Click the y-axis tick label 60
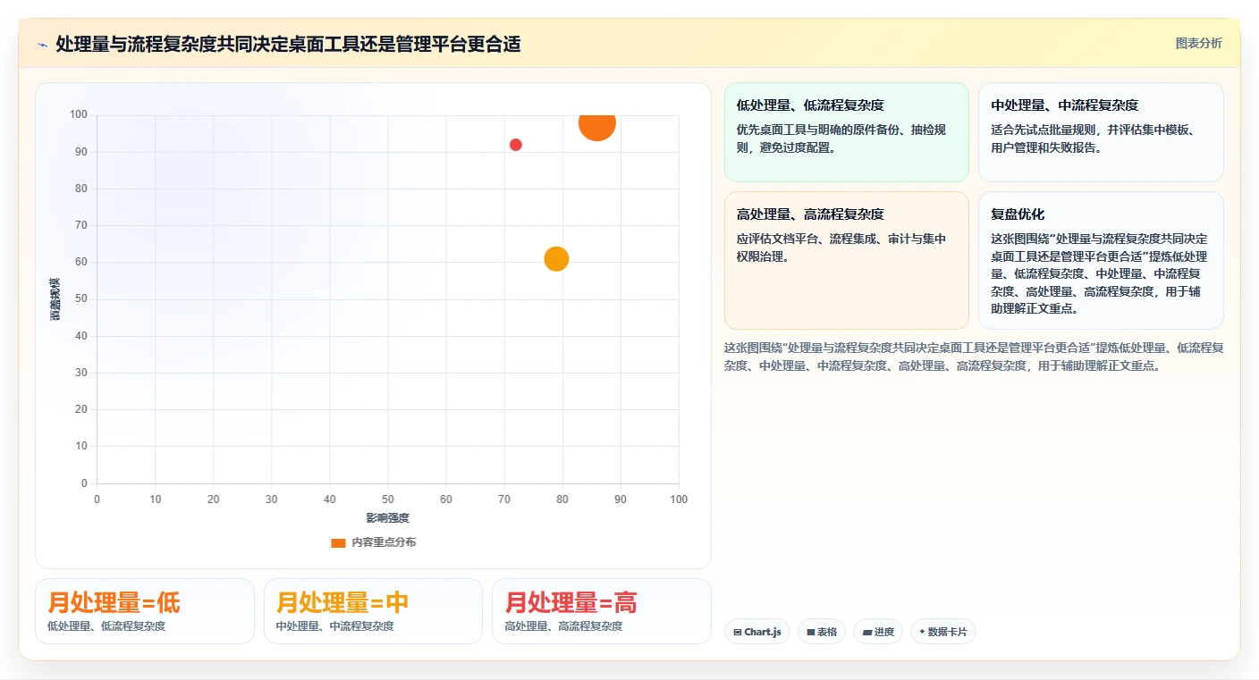This screenshot has height=680, width=1259. 81,262
